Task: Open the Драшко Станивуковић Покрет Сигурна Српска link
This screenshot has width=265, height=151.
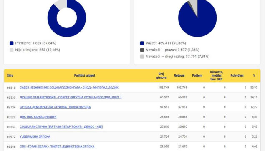Action: [x=71, y=97]
